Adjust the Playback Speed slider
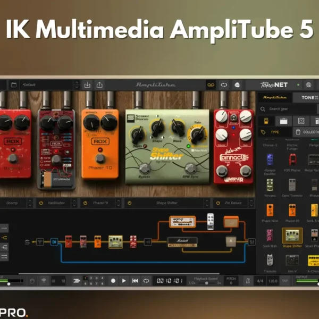319x319 pixels. tap(206, 283)
